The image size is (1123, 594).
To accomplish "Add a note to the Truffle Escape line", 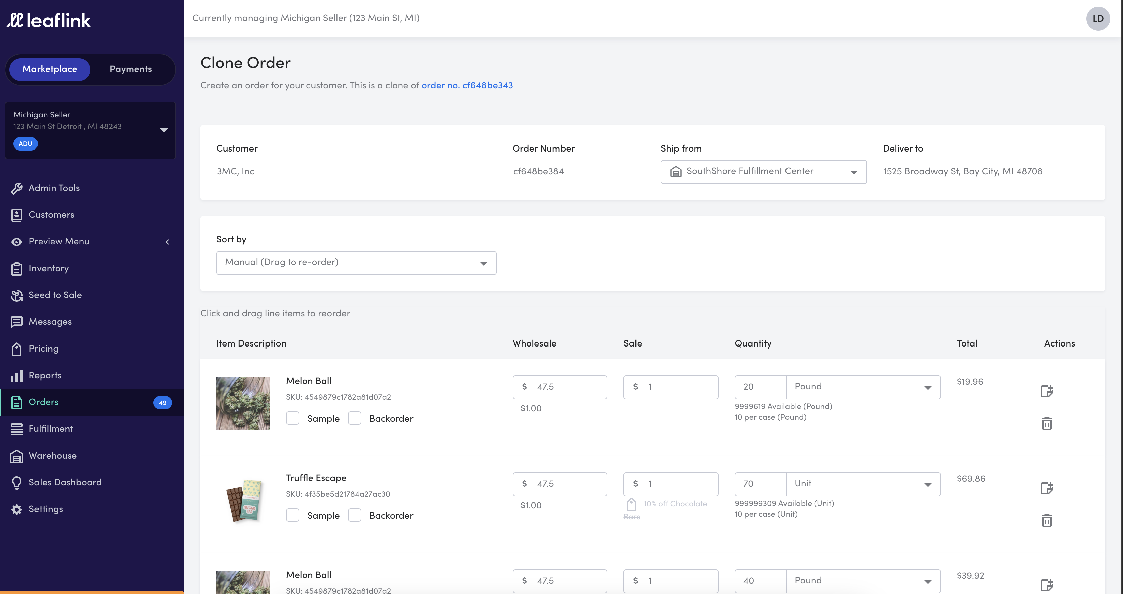I will [x=1047, y=488].
